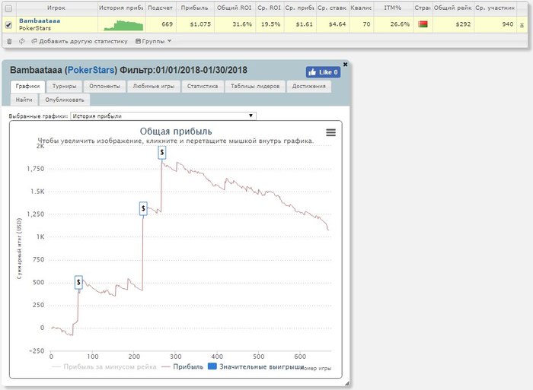The image size is (533, 390).
Task: Close the Bambaataaa details panel
Action: 345,64
